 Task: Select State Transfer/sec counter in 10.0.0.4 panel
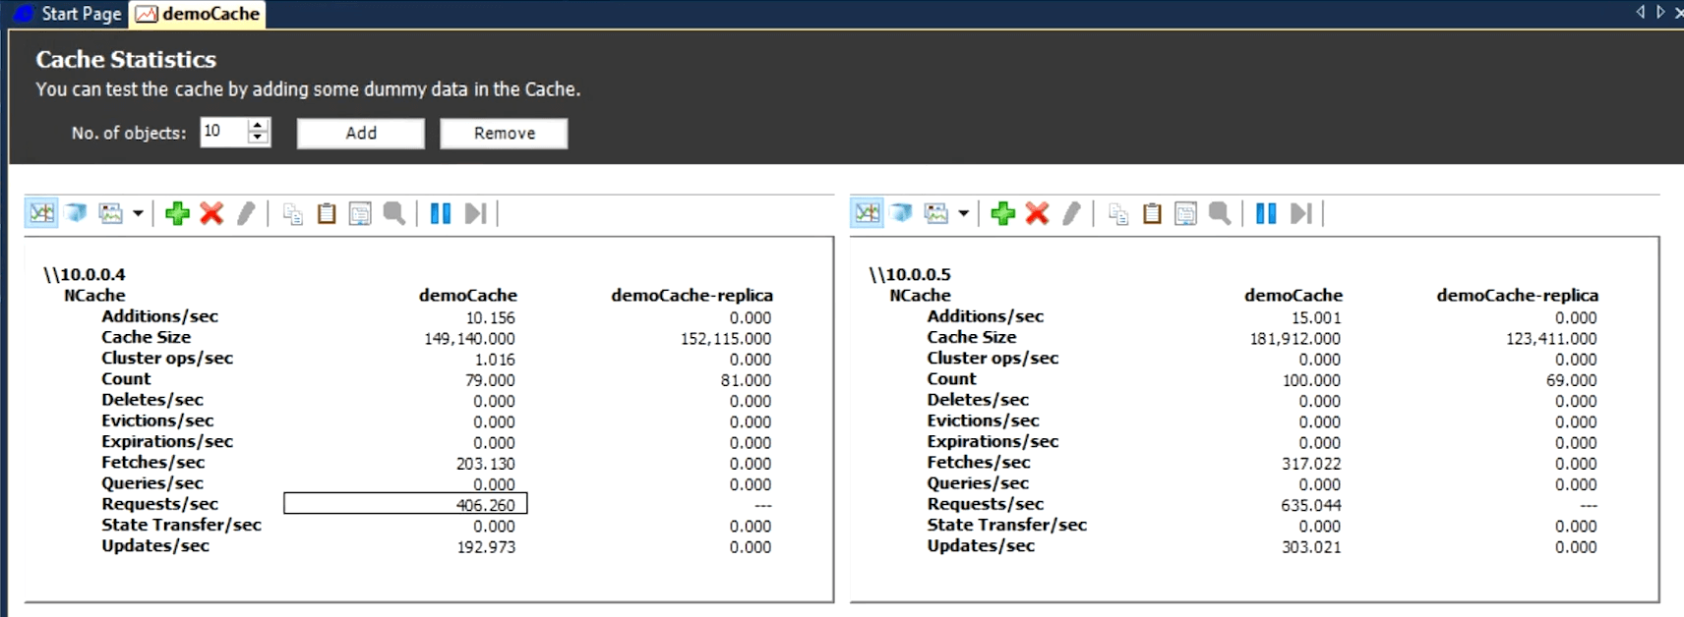click(181, 525)
